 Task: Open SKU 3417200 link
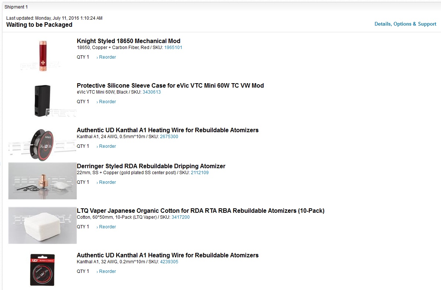(x=180, y=217)
